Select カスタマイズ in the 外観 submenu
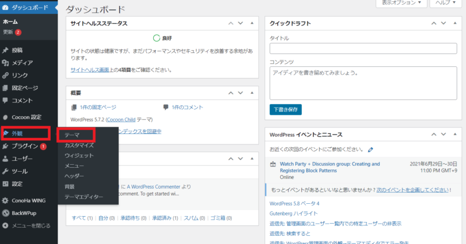466x244 pixels. [79, 146]
